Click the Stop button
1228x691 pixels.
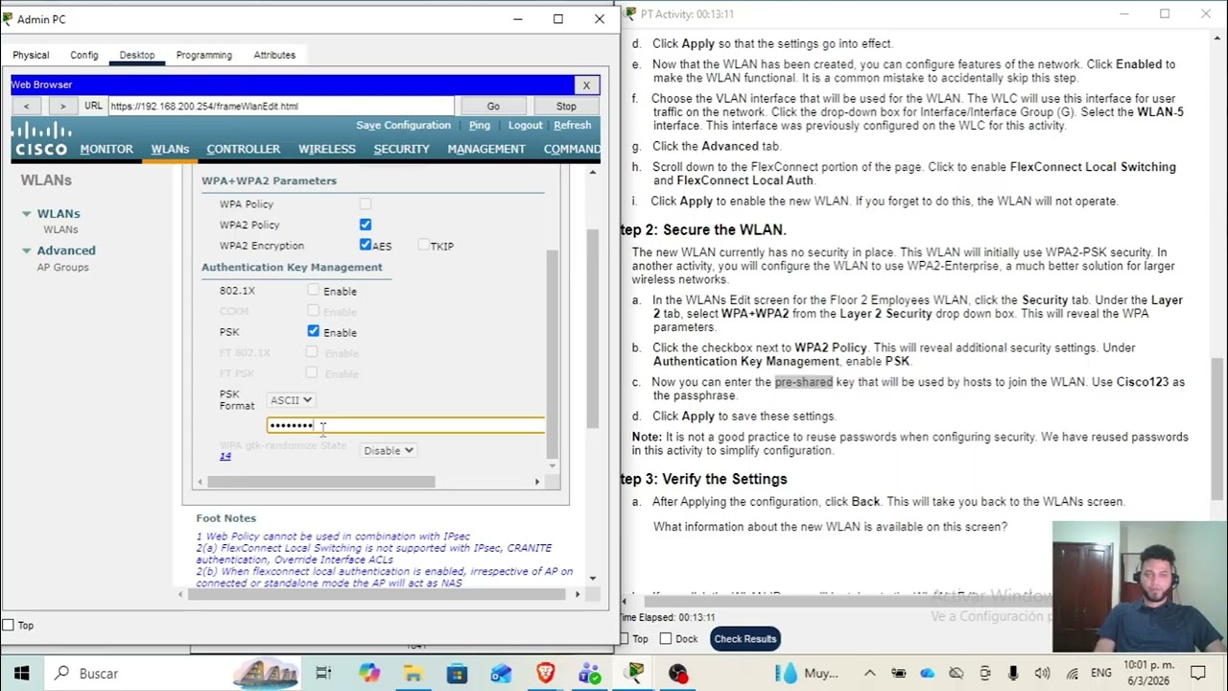(566, 106)
